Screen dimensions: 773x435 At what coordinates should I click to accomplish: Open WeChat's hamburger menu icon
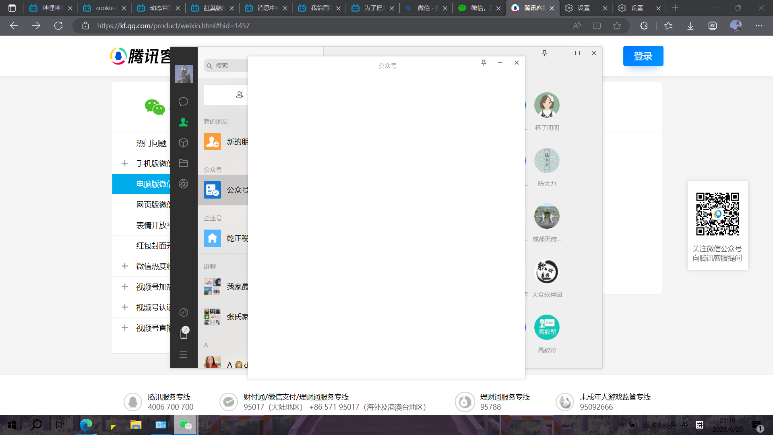[184, 354]
